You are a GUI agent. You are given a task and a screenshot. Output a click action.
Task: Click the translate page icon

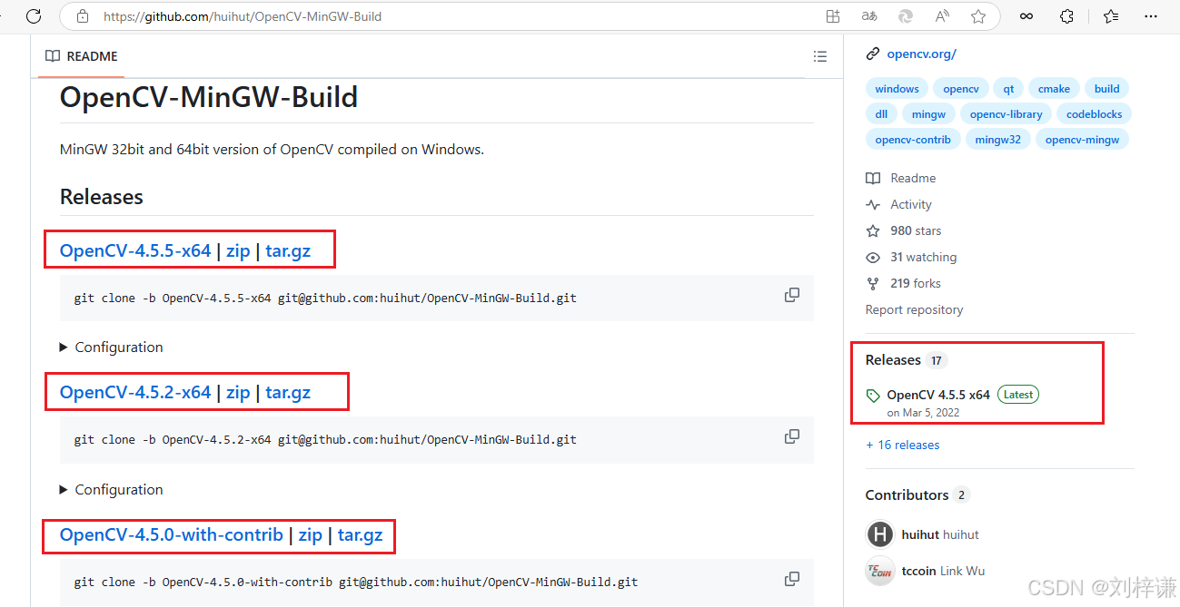[x=869, y=16]
